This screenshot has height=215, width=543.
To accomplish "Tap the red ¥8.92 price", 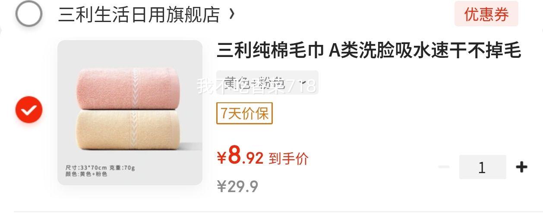I will tap(240, 157).
